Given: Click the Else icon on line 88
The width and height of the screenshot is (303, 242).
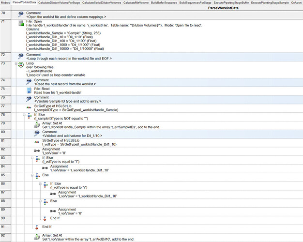Looking at the screenshot, I should pos(45,202).
